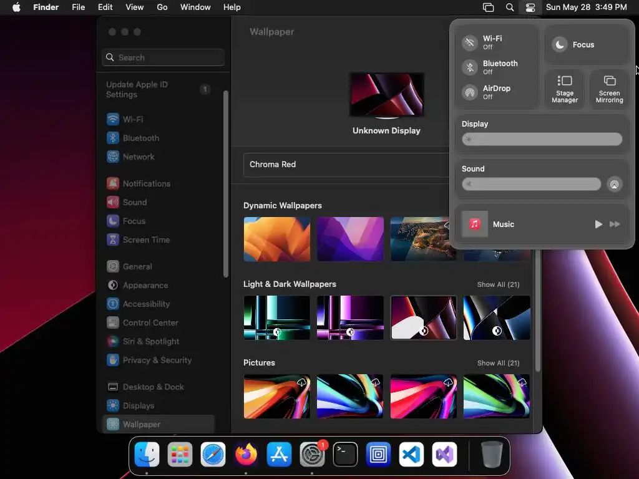Skip forward in Music widget
This screenshot has height=479, width=639.
click(615, 224)
